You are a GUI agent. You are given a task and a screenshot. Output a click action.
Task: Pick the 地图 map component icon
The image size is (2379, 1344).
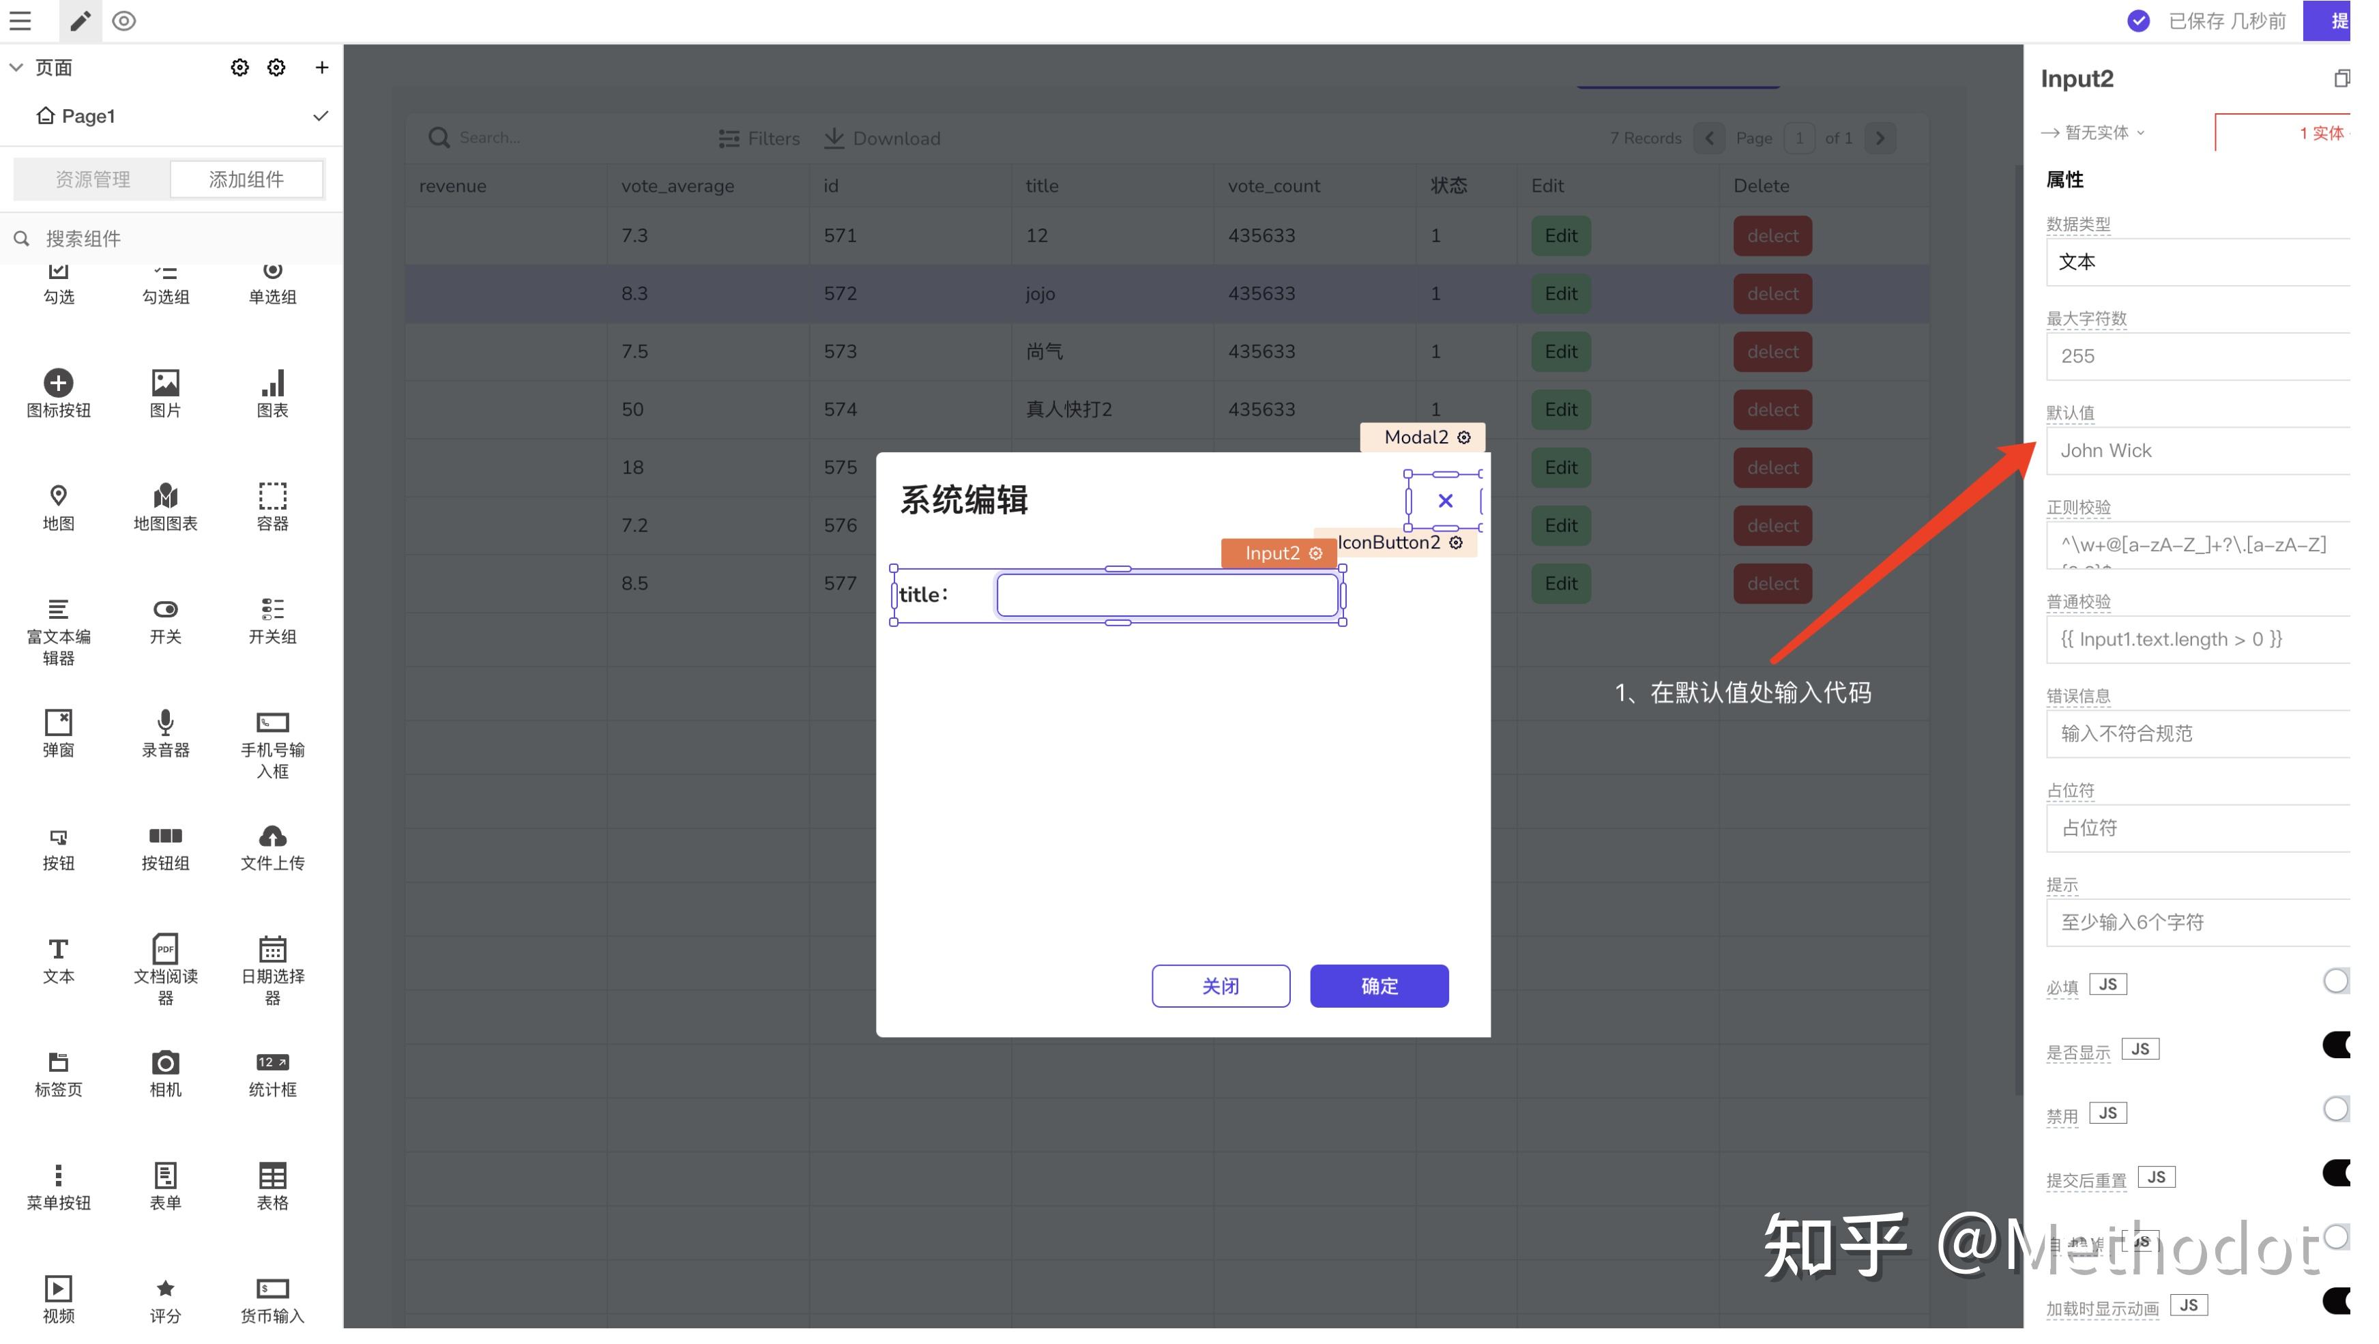58,496
